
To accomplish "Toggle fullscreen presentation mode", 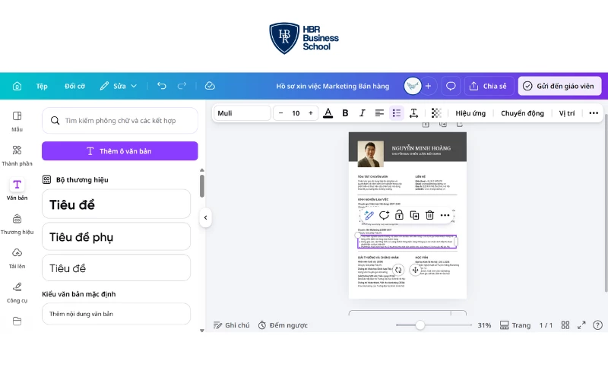I will [x=581, y=325].
